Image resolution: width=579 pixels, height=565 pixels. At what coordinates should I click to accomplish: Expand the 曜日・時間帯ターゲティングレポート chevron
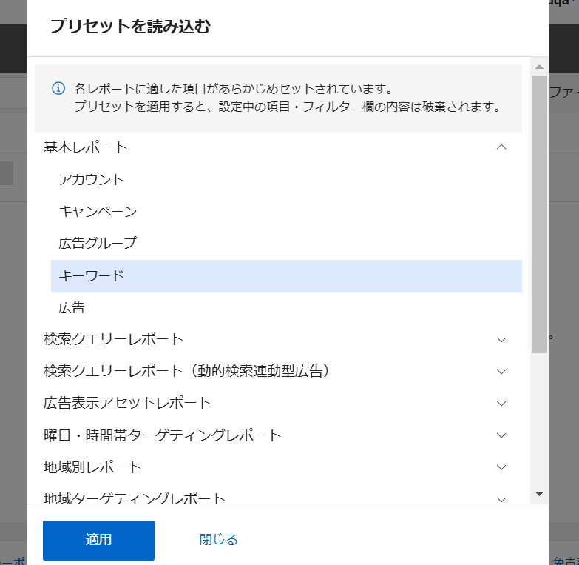(x=501, y=435)
